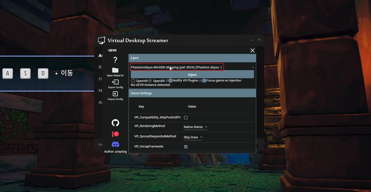Collapse the Game Settings section header
This screenshot has width=371, height=192.
point(192,93)
